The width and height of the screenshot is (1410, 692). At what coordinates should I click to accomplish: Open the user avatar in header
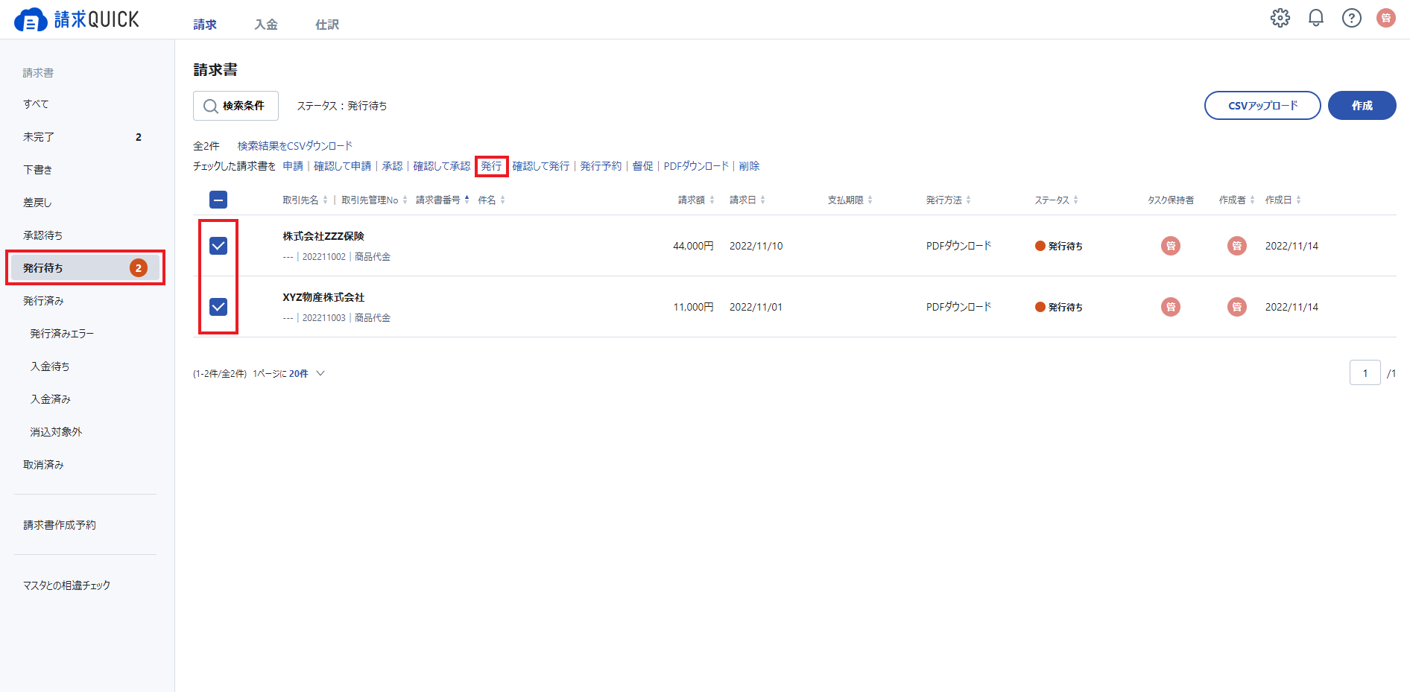(1386, 18)
